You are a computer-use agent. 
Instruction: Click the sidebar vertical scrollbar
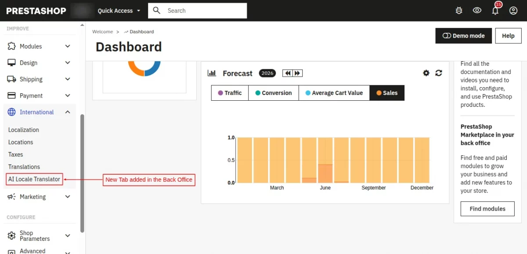tap(82, 173)
